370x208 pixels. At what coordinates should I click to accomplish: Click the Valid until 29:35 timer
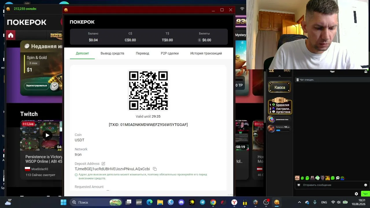click(x=148, y=116)
